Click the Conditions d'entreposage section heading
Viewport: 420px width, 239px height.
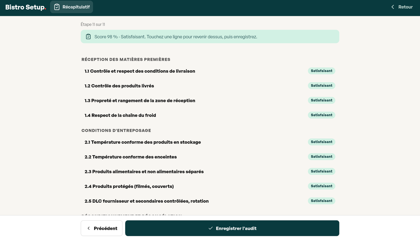click(116, 131)
